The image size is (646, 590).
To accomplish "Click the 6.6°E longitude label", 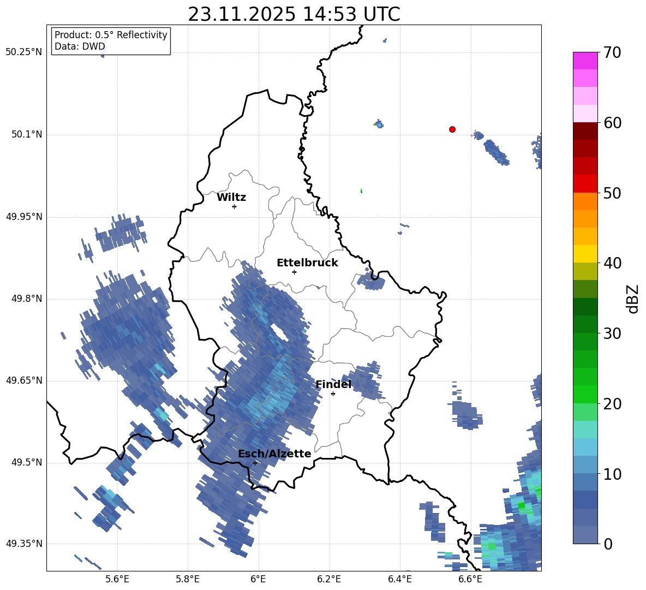I will coord(470,579).
